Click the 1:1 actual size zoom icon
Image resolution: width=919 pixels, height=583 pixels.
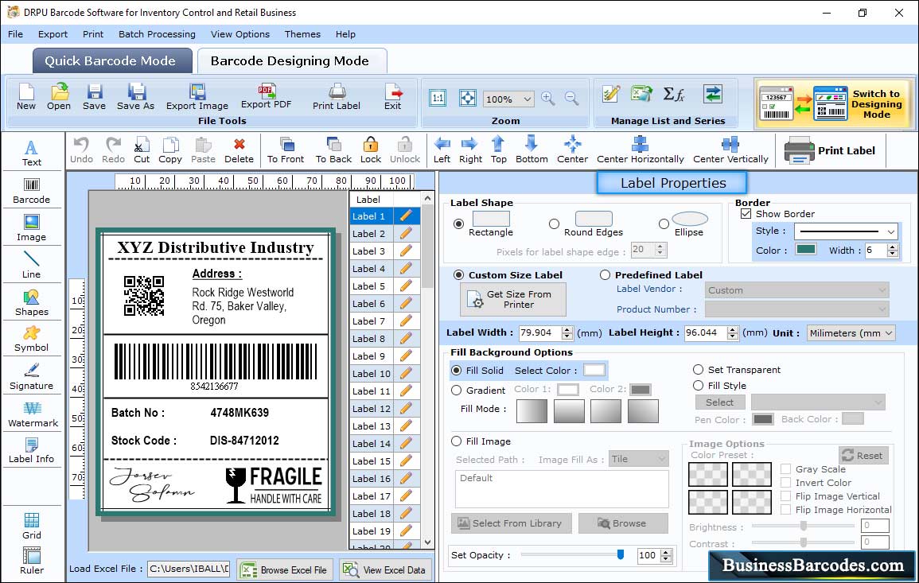click(438, 99)
